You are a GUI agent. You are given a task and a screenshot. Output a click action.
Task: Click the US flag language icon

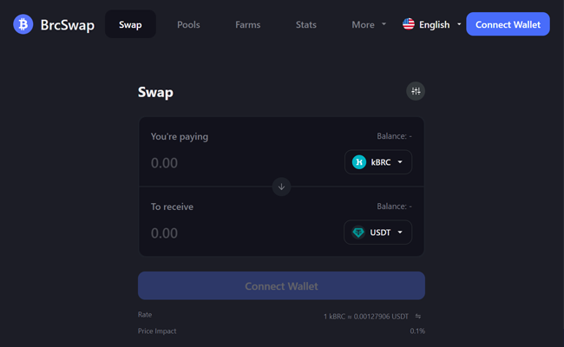[409, 24]
